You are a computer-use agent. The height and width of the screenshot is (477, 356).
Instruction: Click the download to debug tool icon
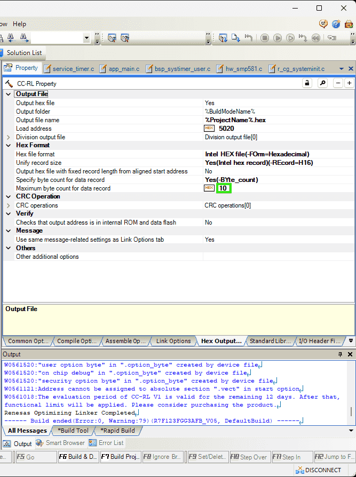click(223, 38)
